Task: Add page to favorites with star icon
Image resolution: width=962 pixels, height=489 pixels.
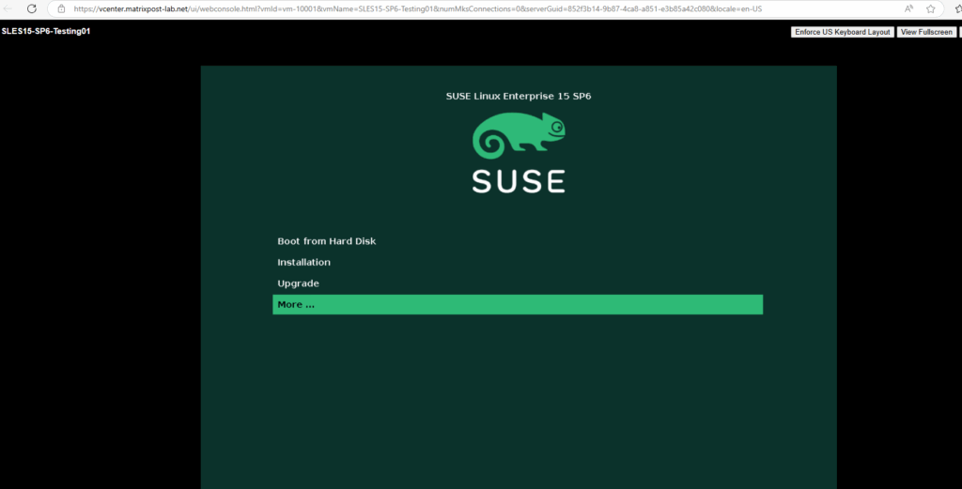Action: pos(931,8)
